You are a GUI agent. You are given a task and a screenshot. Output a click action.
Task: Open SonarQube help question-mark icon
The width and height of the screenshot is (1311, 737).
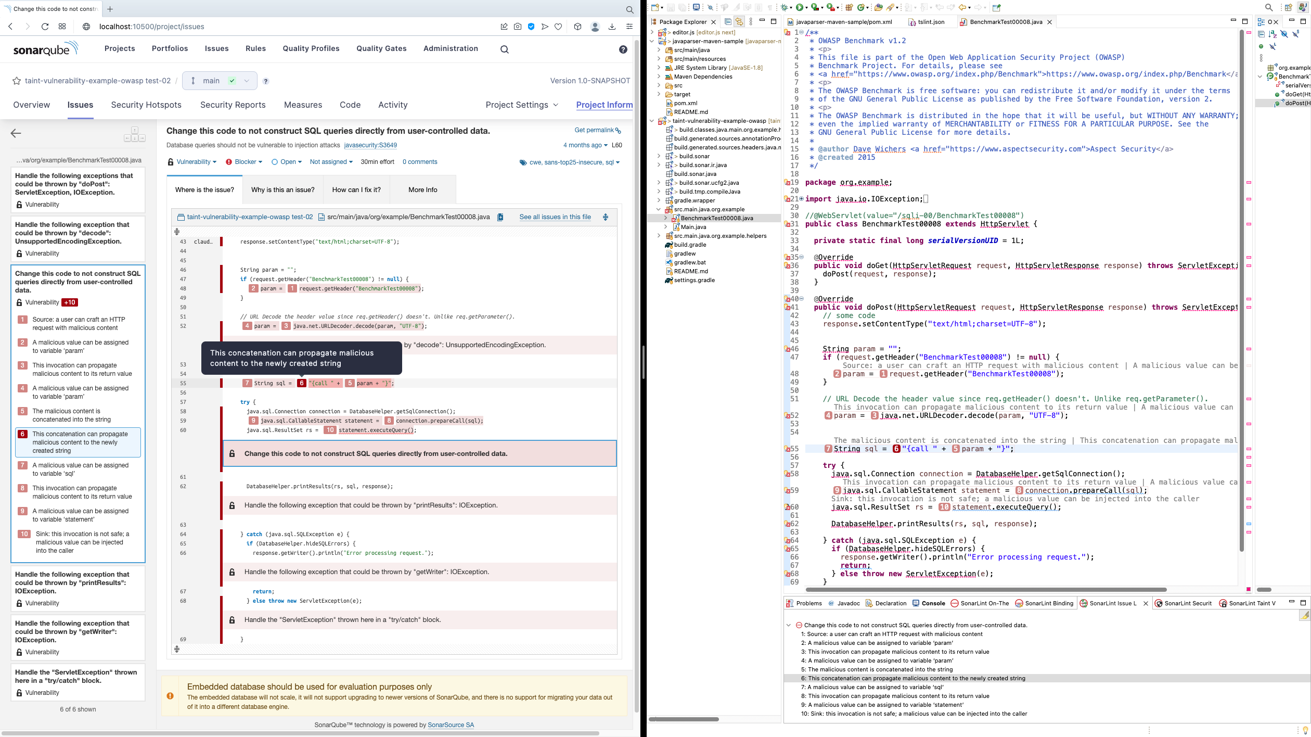[623, 49]
